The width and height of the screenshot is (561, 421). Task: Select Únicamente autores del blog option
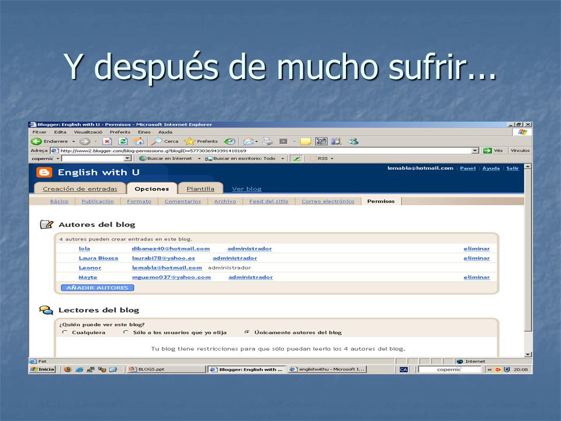pos(247,332)
